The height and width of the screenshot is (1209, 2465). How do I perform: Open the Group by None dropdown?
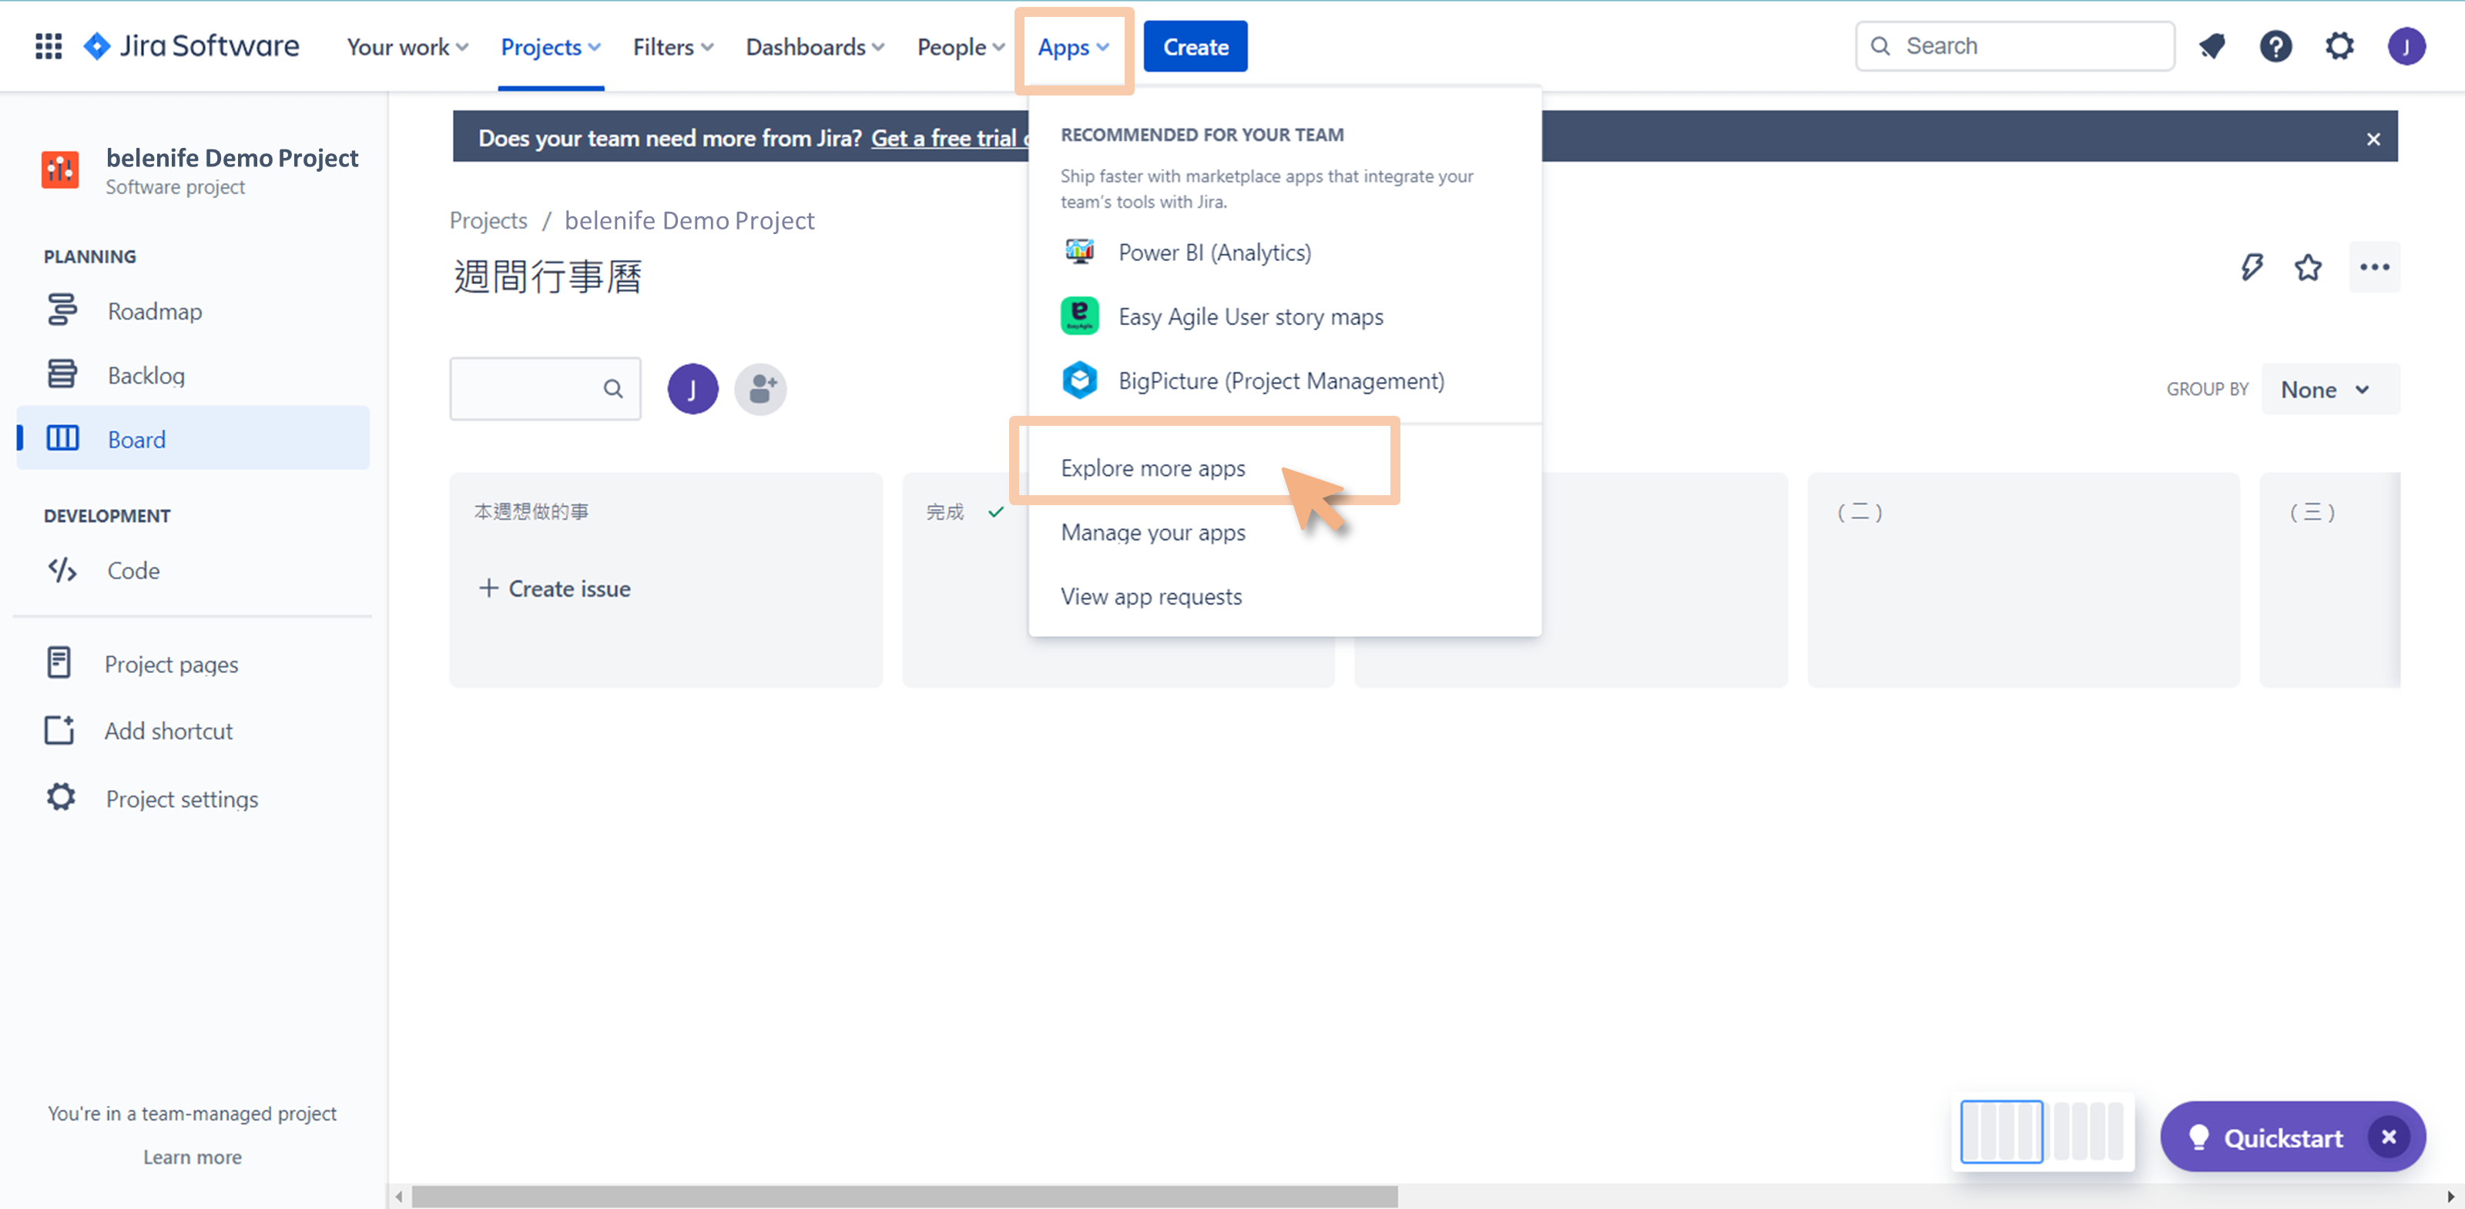pos(2330,390)
